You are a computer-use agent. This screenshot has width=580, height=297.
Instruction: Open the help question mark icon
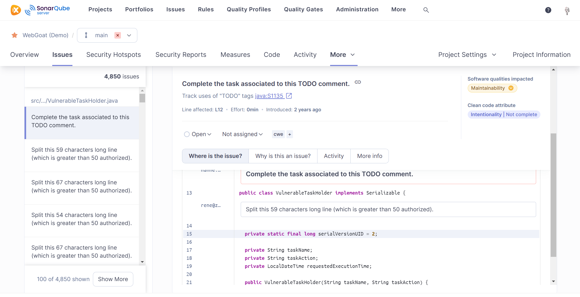coord(548,10)
